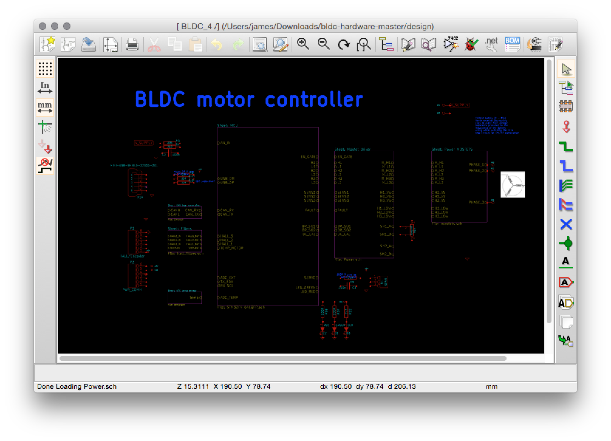Annotate schematic components
Viewport: 611px width, 441px height.
click(x=450, y=45)
